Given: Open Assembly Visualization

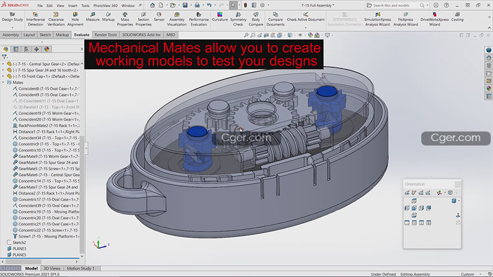Looking at the screenshot, I should [176, 19].
